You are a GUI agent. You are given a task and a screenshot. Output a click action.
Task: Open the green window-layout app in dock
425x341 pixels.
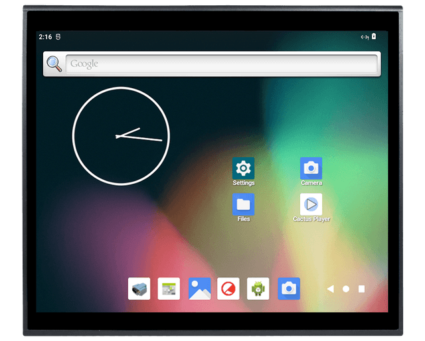tap(169, 289)
